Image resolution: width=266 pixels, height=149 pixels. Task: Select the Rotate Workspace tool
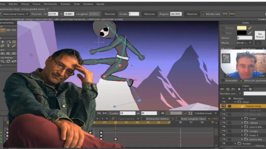click(8, 61)
